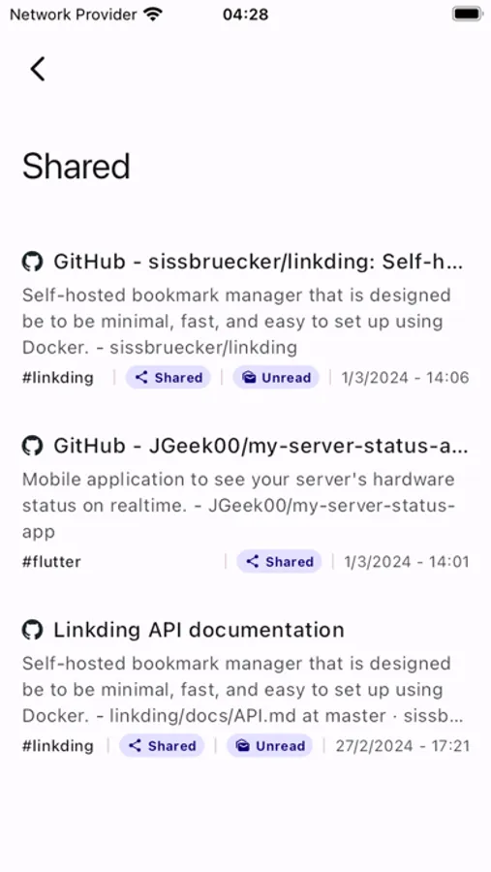
Task: Select Shared badge on 27/2/2024 bookmark
Action: click(x=162, y=746)
